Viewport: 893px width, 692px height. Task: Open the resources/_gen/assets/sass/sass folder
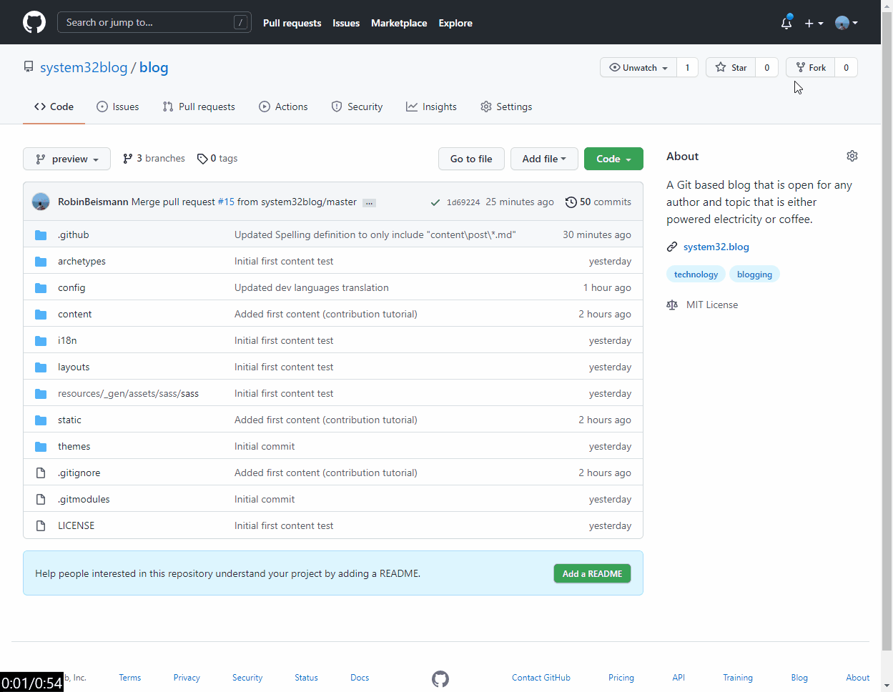pos(129,393)
